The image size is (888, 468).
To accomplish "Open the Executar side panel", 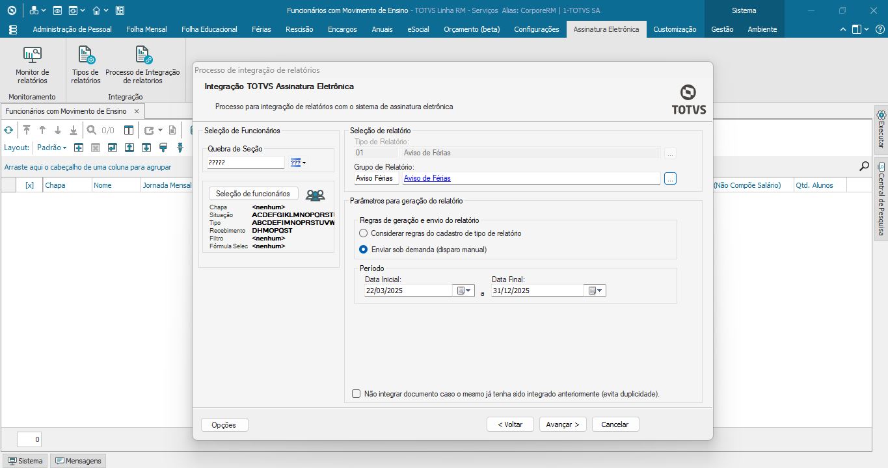I will pyautogui.click(x=881, y=129).
